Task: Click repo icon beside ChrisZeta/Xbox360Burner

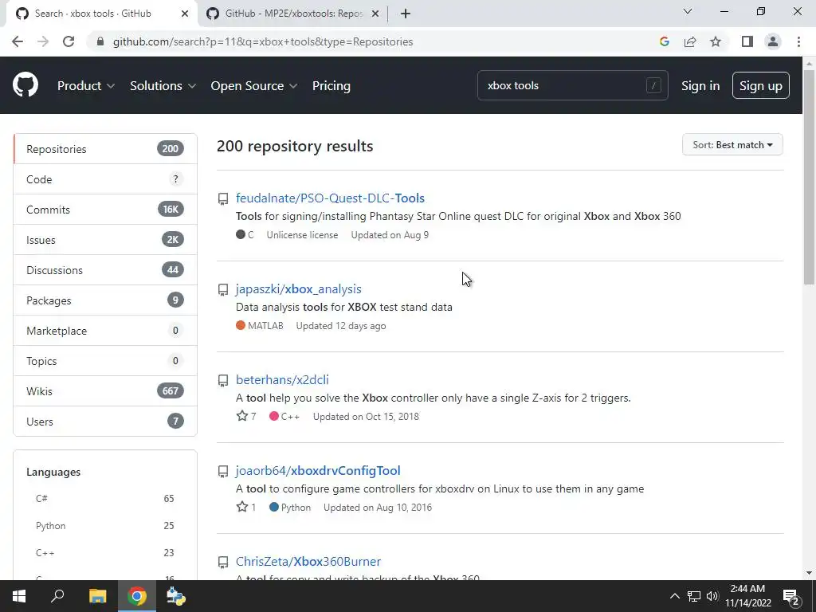Action: click(223, 562)
